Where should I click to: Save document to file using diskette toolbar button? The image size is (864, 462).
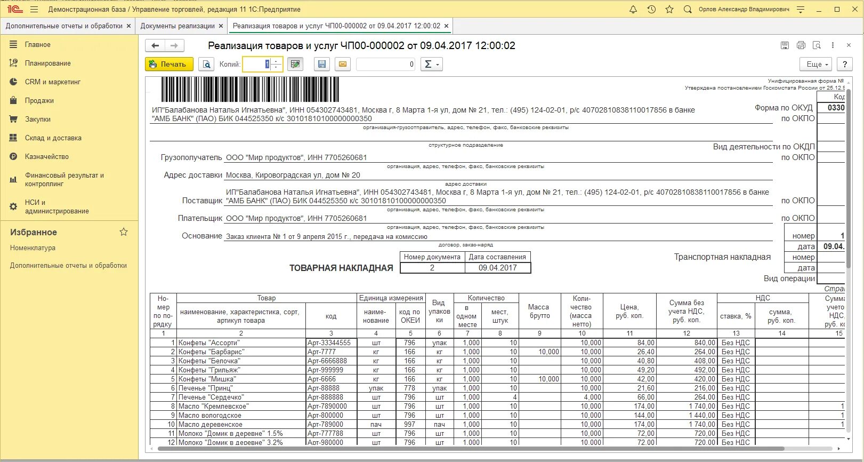pos(321,64)
